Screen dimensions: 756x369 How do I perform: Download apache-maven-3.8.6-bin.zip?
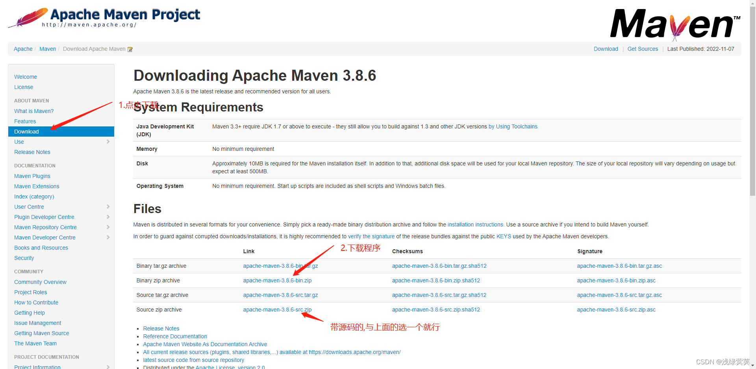pyautogui.click(x=277, y=280)
